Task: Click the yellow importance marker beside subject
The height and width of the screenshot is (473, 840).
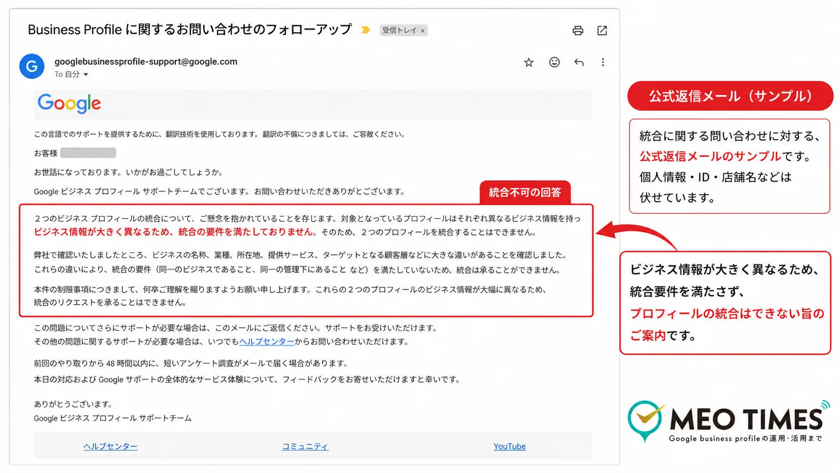Action: click(366, 30)
